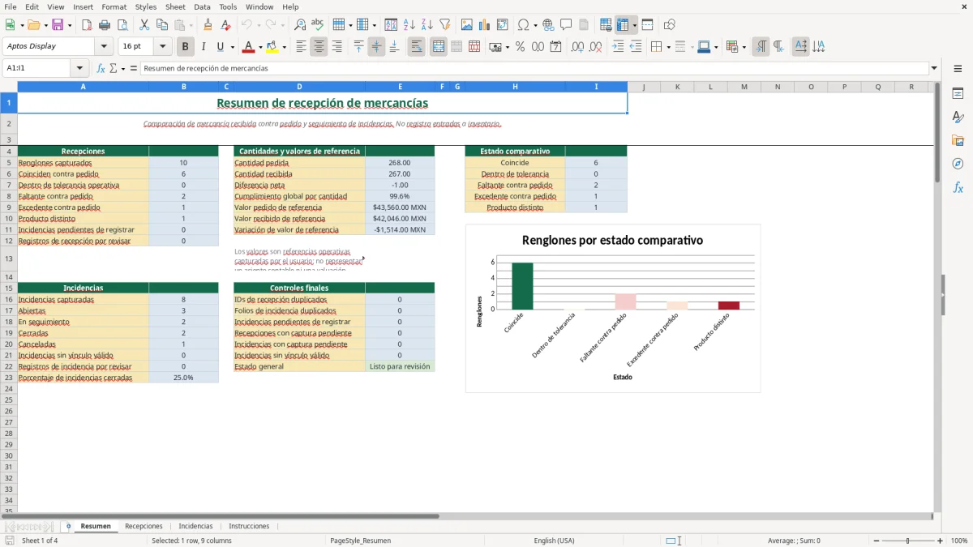The height and width of the screenshot is (547, 973).
Task: Click the yellow background color swatch
Action: tap(272, 47)
